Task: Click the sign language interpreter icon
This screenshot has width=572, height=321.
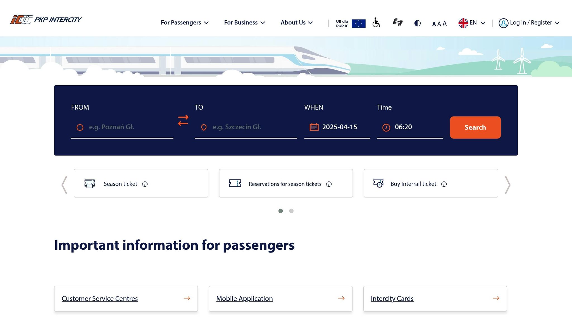Action: pyautogui.click(x=397, y=22)
